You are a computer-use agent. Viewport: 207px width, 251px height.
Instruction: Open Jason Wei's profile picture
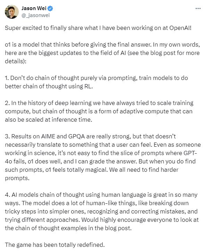tap(12, 12)
